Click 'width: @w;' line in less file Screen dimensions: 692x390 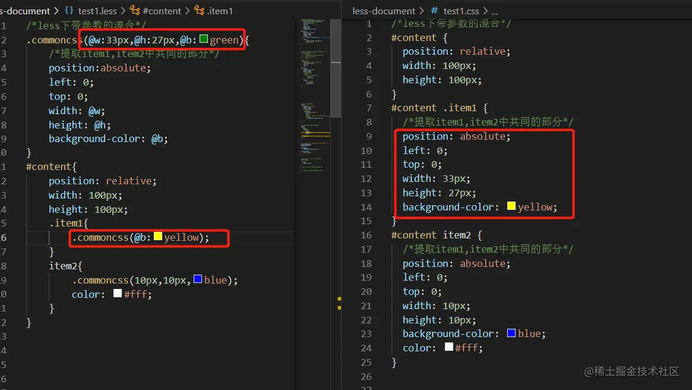77,111
